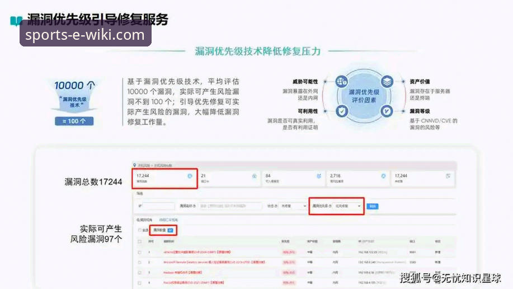
Task: Click the pink priority tag in row 1
Action: coord(289,252)
